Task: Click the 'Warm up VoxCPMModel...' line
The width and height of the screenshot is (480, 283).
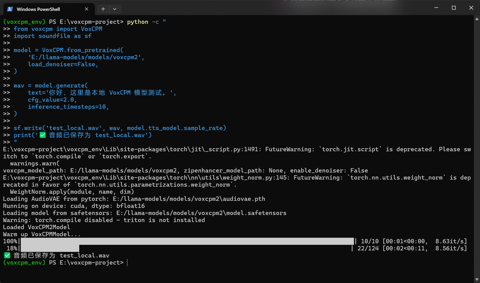Action: [x=42, y=234]
